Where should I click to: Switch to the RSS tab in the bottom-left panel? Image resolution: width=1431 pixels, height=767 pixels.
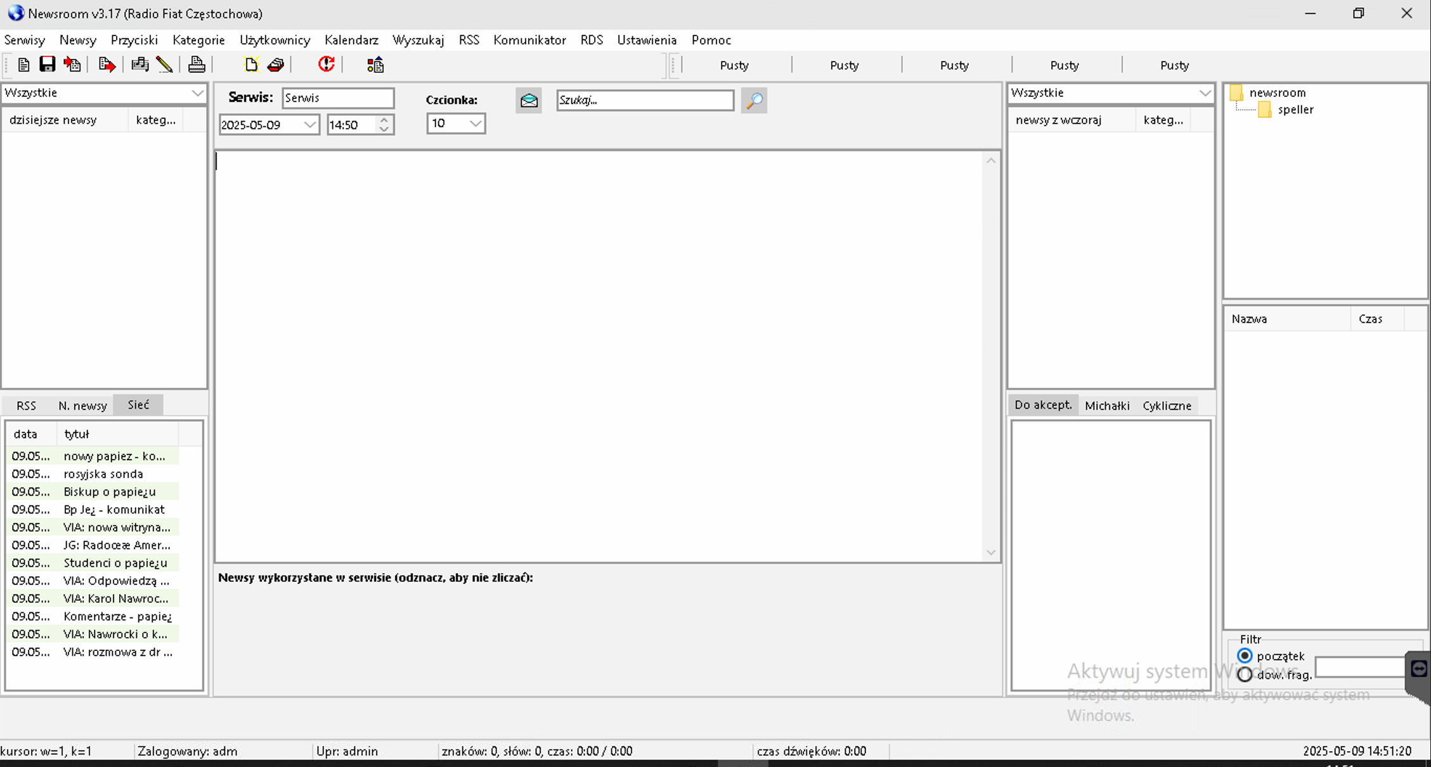click(26, 406)
